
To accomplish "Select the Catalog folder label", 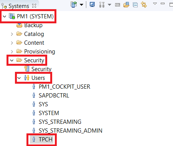I will [x=34, y=34].
